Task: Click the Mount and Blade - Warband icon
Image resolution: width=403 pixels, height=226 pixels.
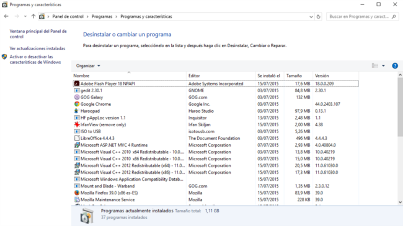Action: (77, 186)
